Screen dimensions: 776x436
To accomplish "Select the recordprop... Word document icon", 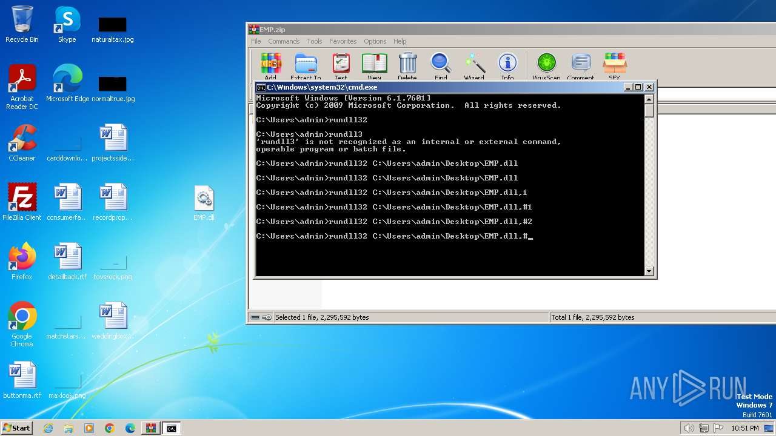I will [x=113, y=202].
